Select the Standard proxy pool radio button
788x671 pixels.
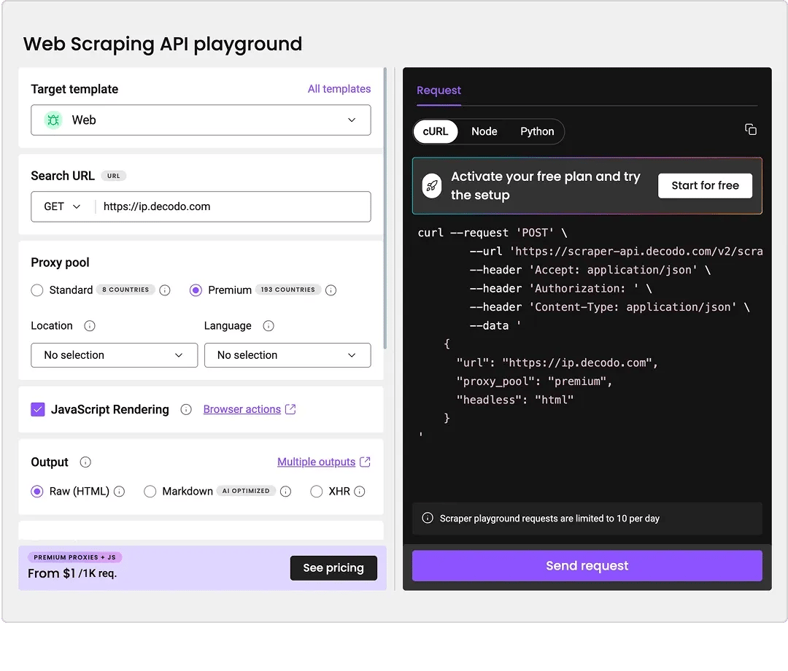[x=37, y=290]
